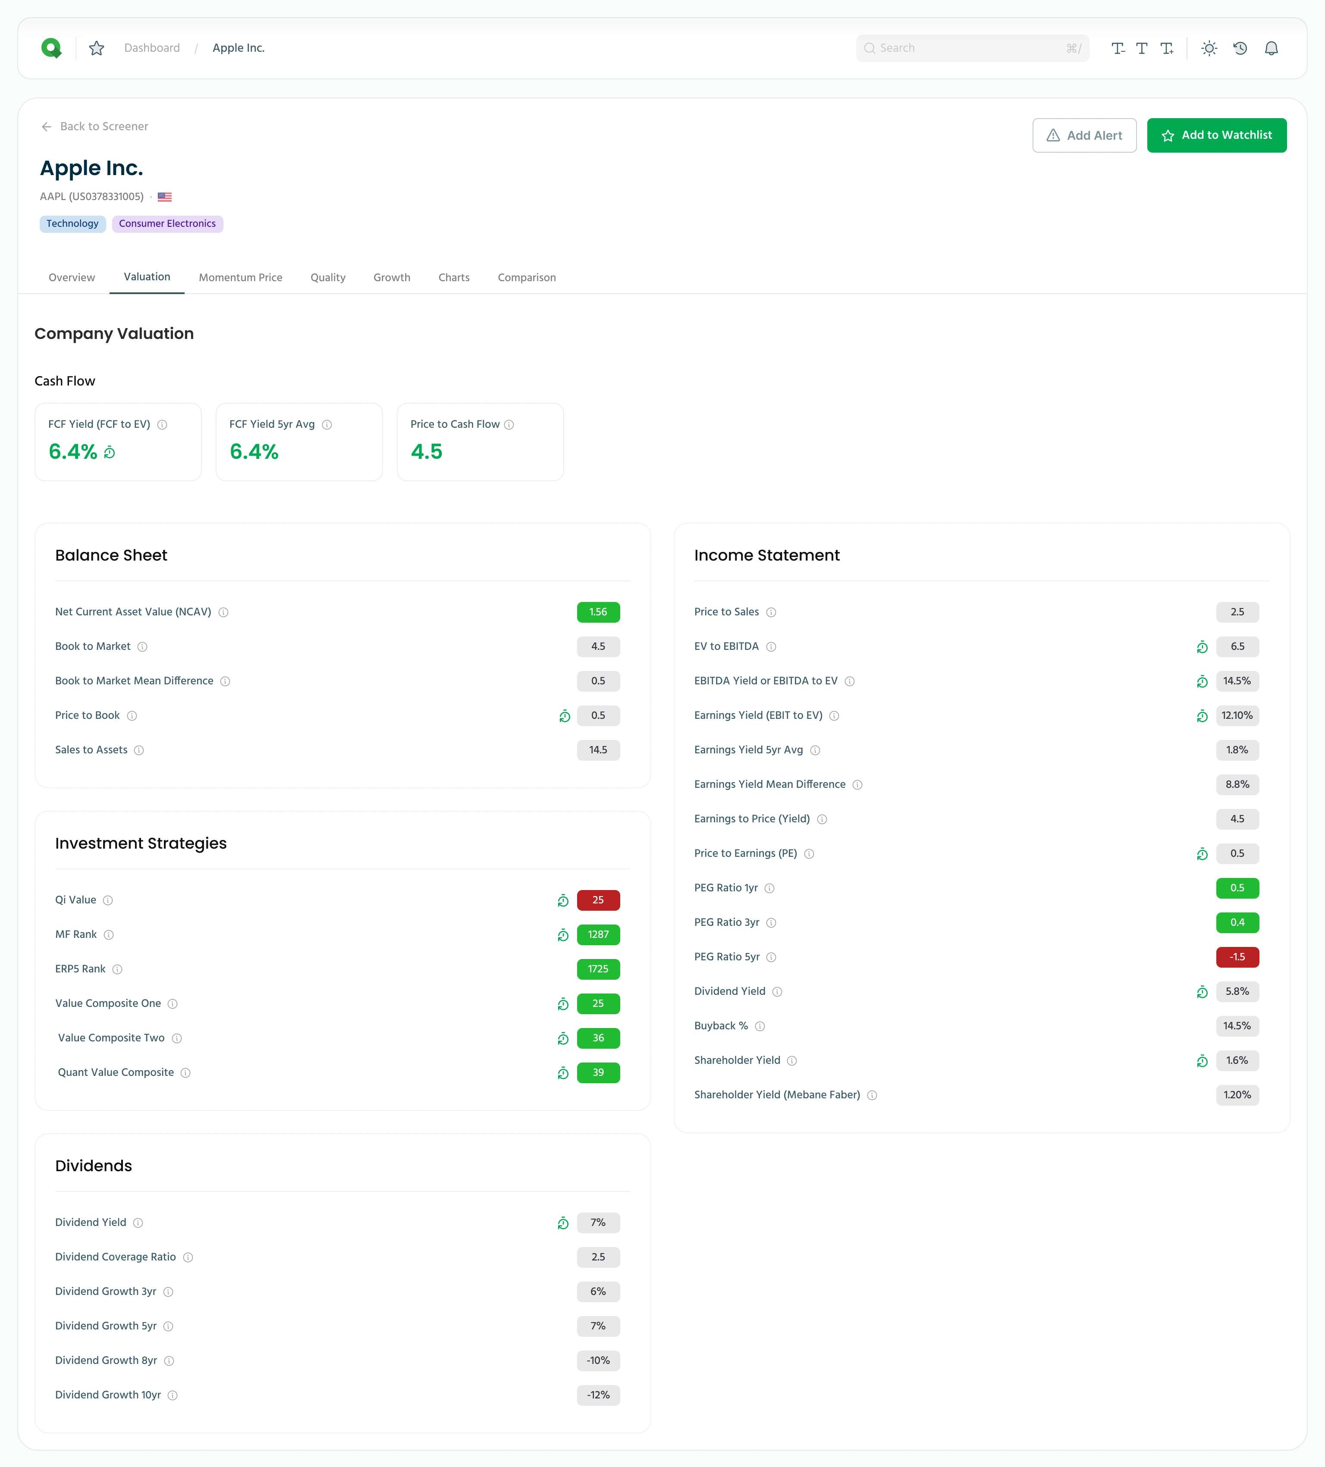Open the Charts tab
Image resolution: width=1325 pixels, height=1467 pixels.
tap(454, 278)
